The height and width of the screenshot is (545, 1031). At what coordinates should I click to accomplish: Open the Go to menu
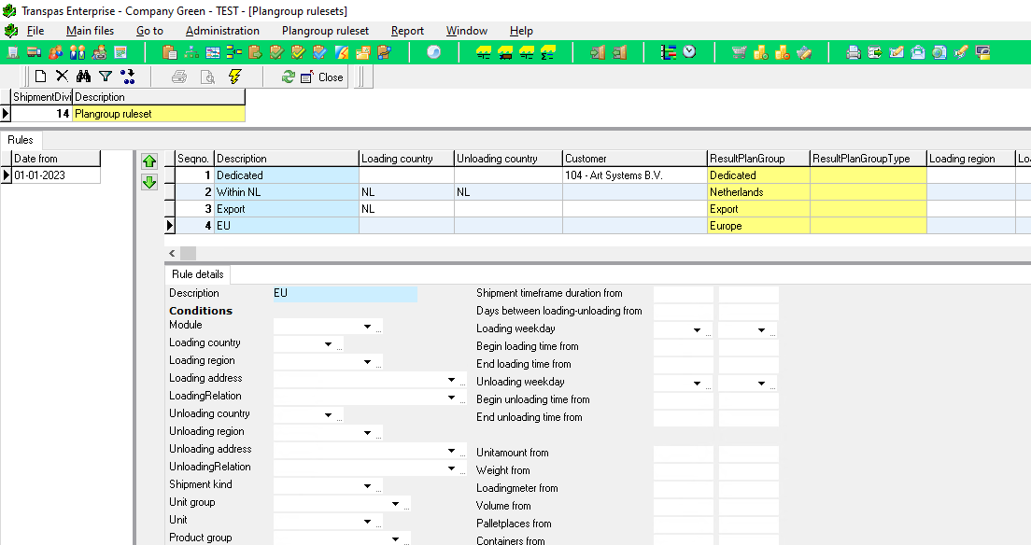click(149, 31)
